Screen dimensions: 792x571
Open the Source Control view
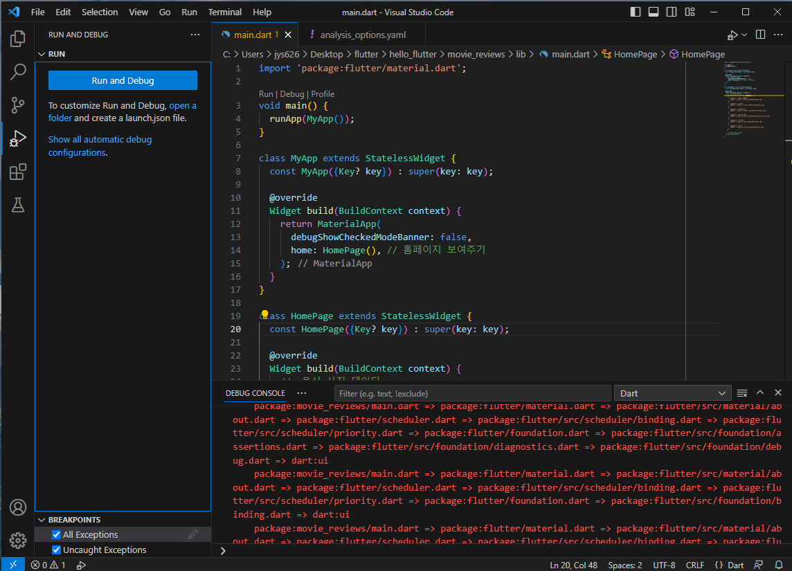[x=18, y=105]
